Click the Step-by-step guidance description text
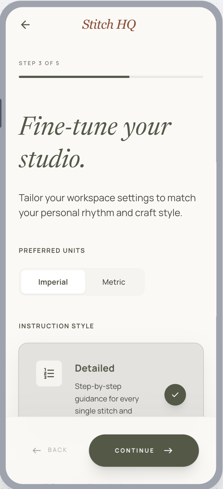 [x=107, y=399]
